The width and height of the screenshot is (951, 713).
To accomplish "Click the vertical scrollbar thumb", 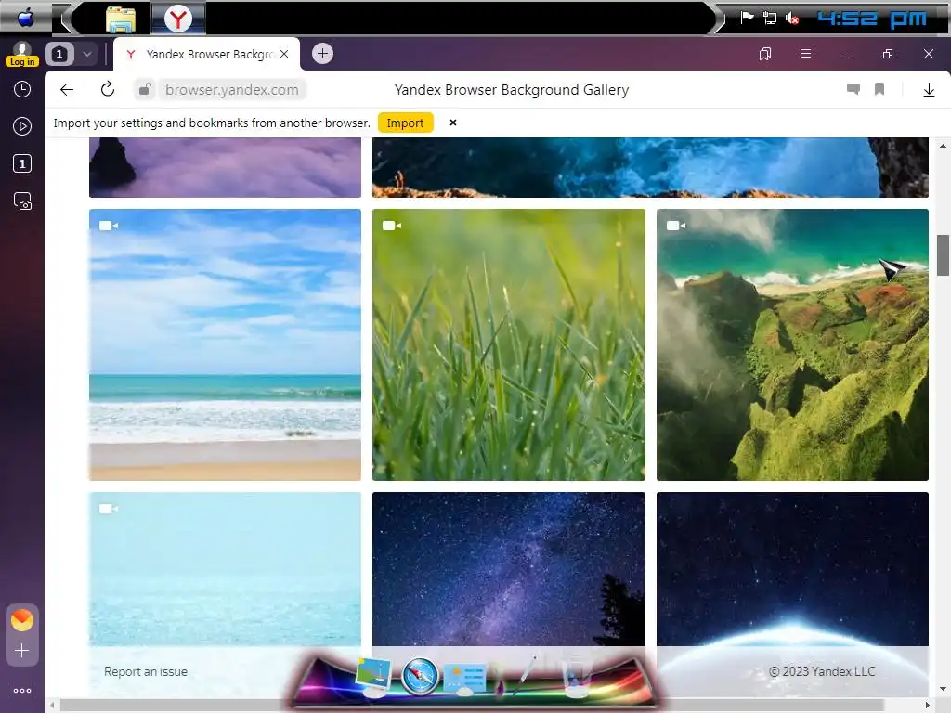I will (x=943, y=254).
